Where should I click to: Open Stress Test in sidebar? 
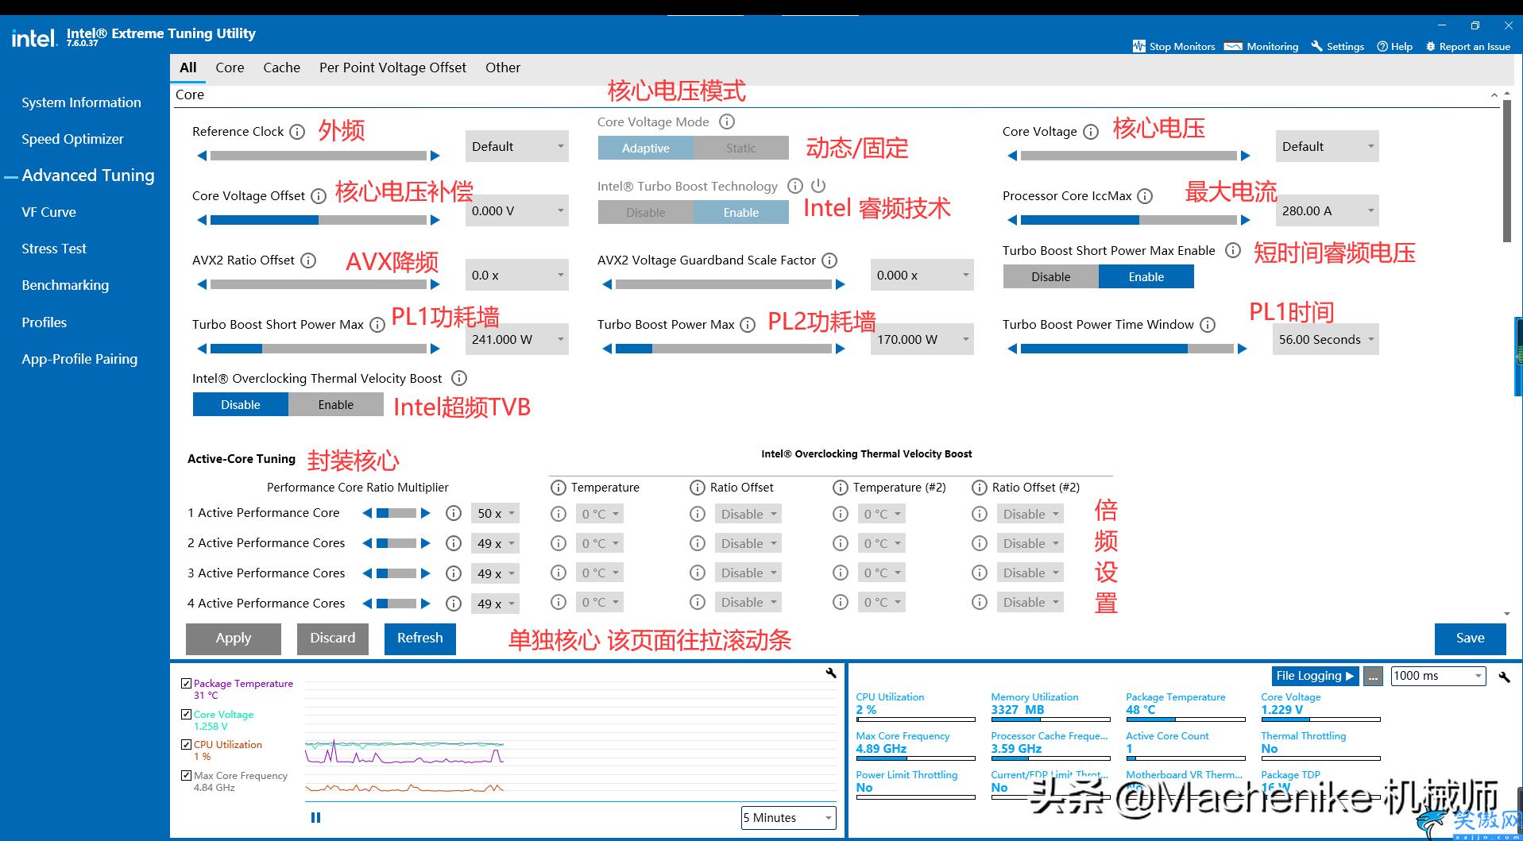(54, 249)
